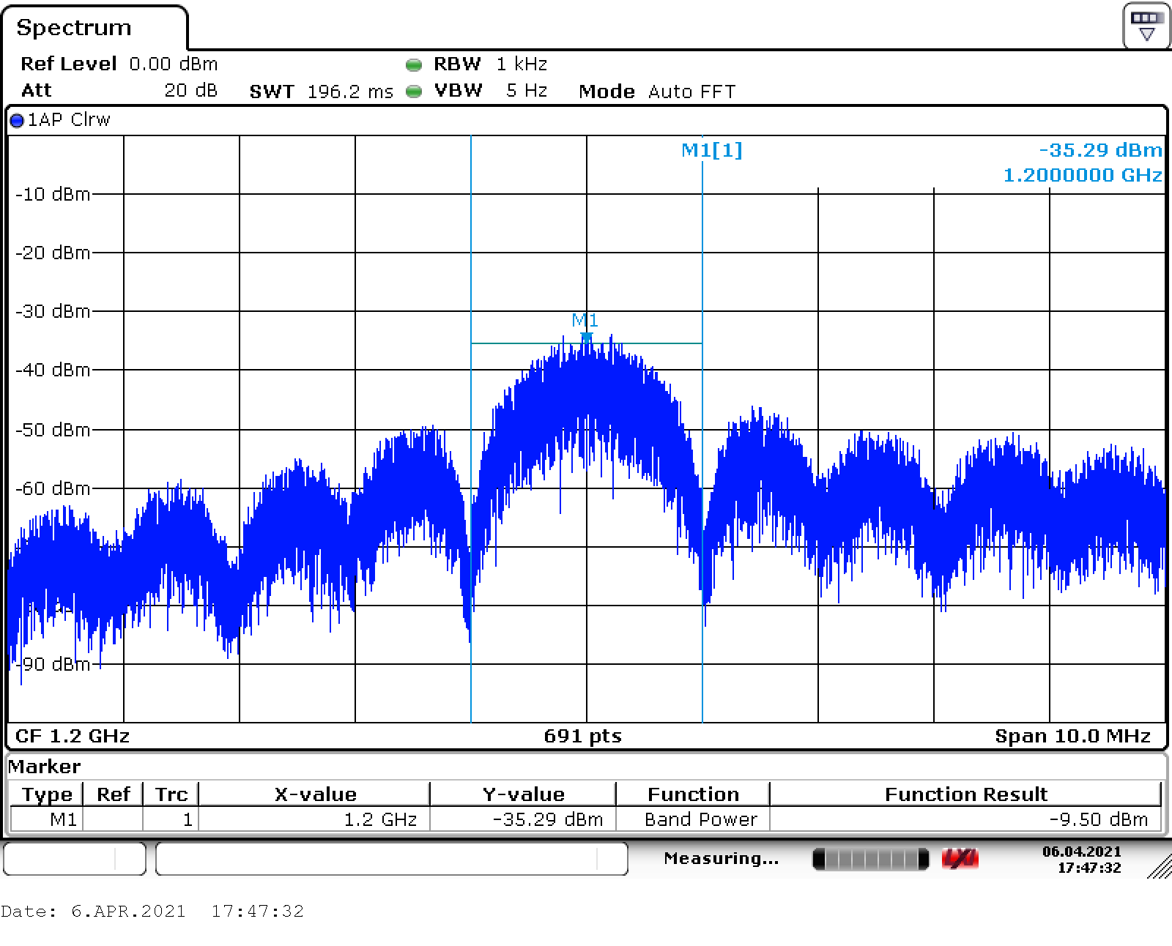The height and width of the screenshot is (946, 1172).
Task: Click the green VBW status indicator
Action: click(x=414, y=92)
